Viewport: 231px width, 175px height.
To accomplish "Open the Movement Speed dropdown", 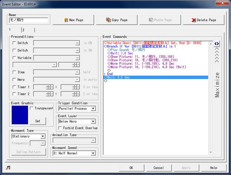I will click(x=93, y=153).
